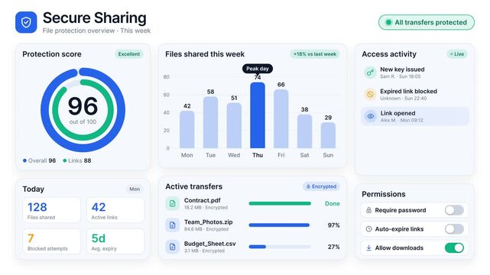The image size is (490, 275).
Task: Click the blocked icon beside Expired link blocked
Action: (370, 94)
